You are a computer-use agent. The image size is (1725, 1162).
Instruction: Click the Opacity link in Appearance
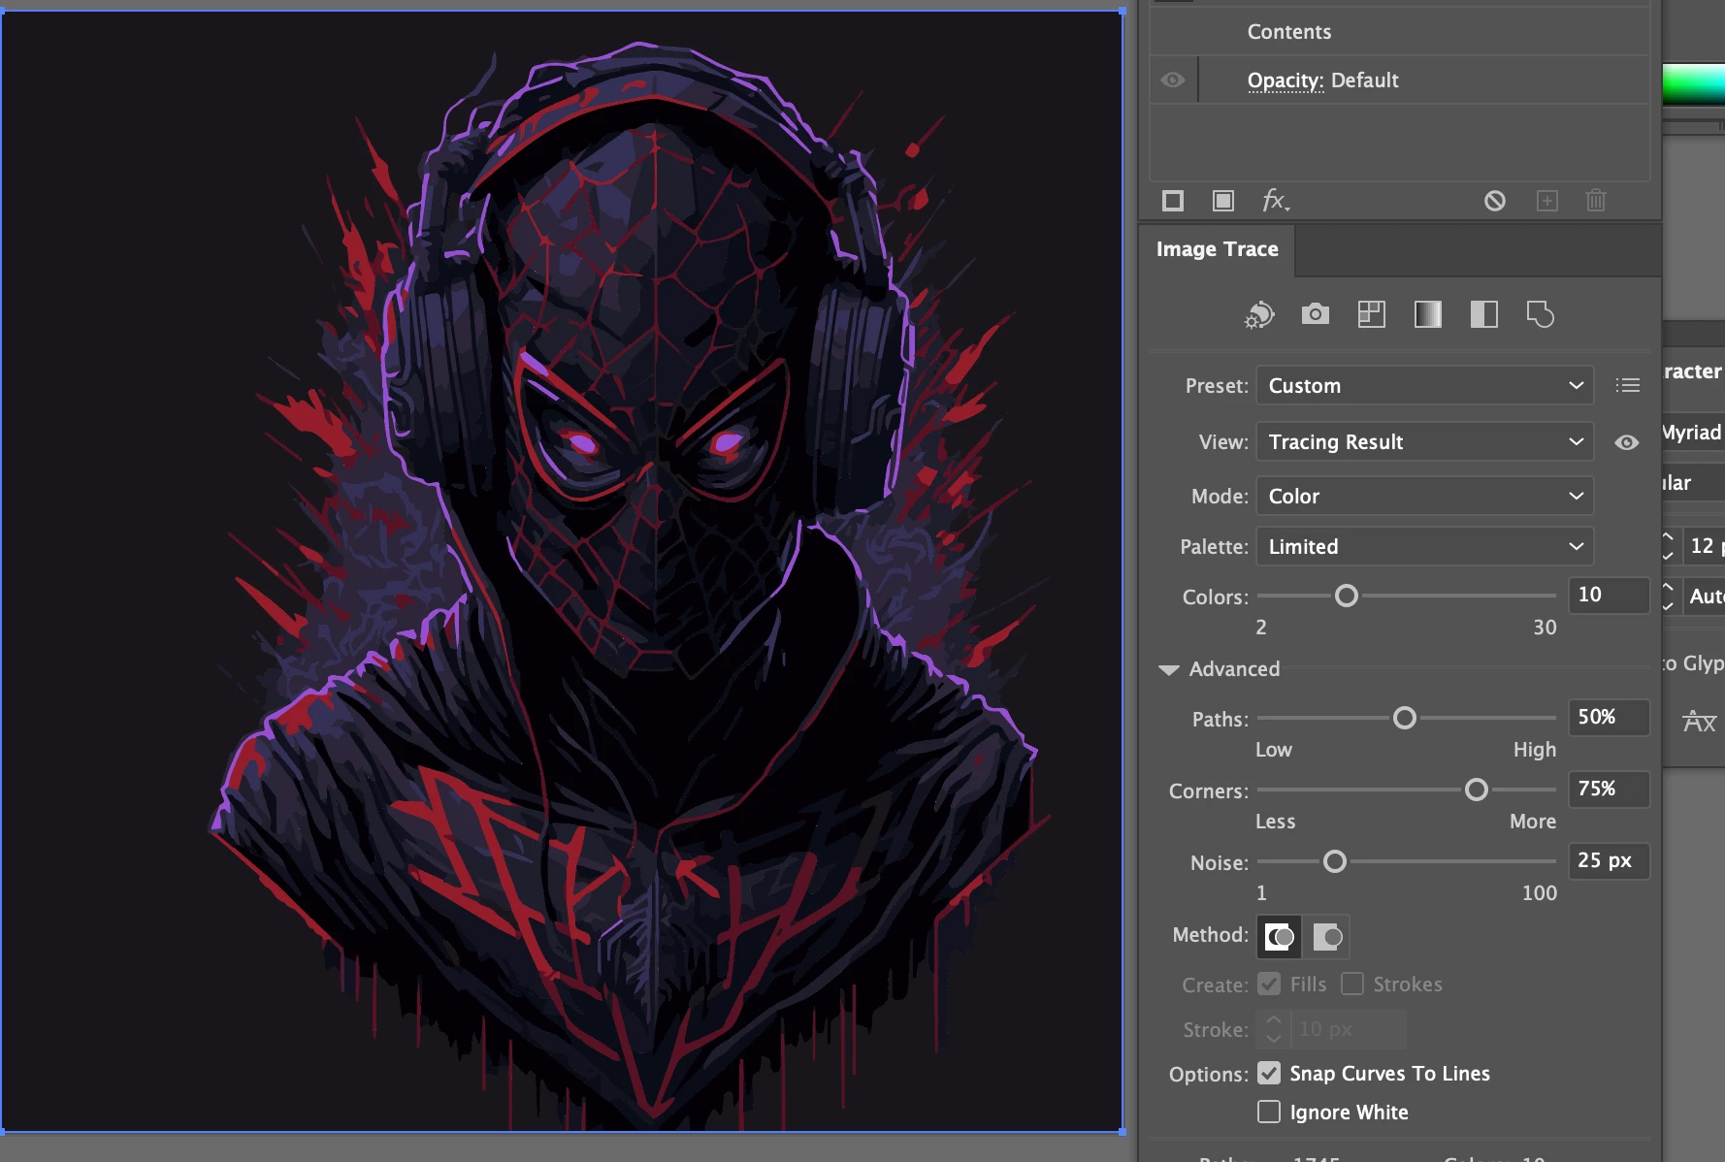(x=1286, y=81)
